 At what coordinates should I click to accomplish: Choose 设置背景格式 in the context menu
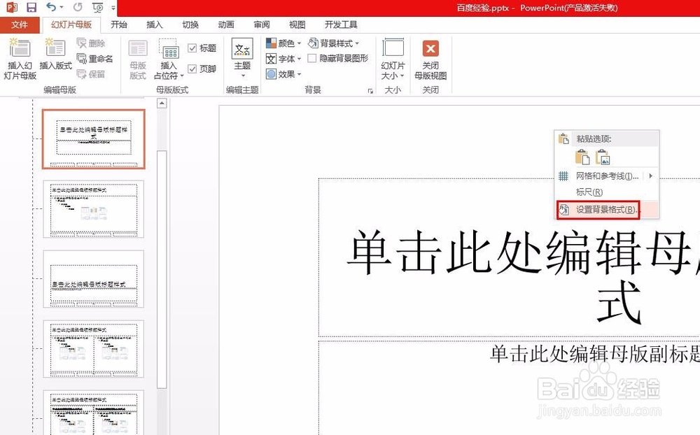click(x=606, y=209)
